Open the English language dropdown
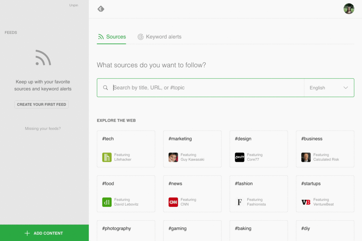The image size is (362, 241). tap(329, 88)
